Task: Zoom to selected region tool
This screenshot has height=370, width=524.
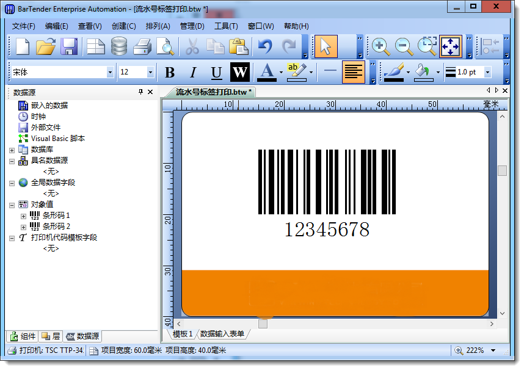Action: pyautogui.click(x=427, y=46)
